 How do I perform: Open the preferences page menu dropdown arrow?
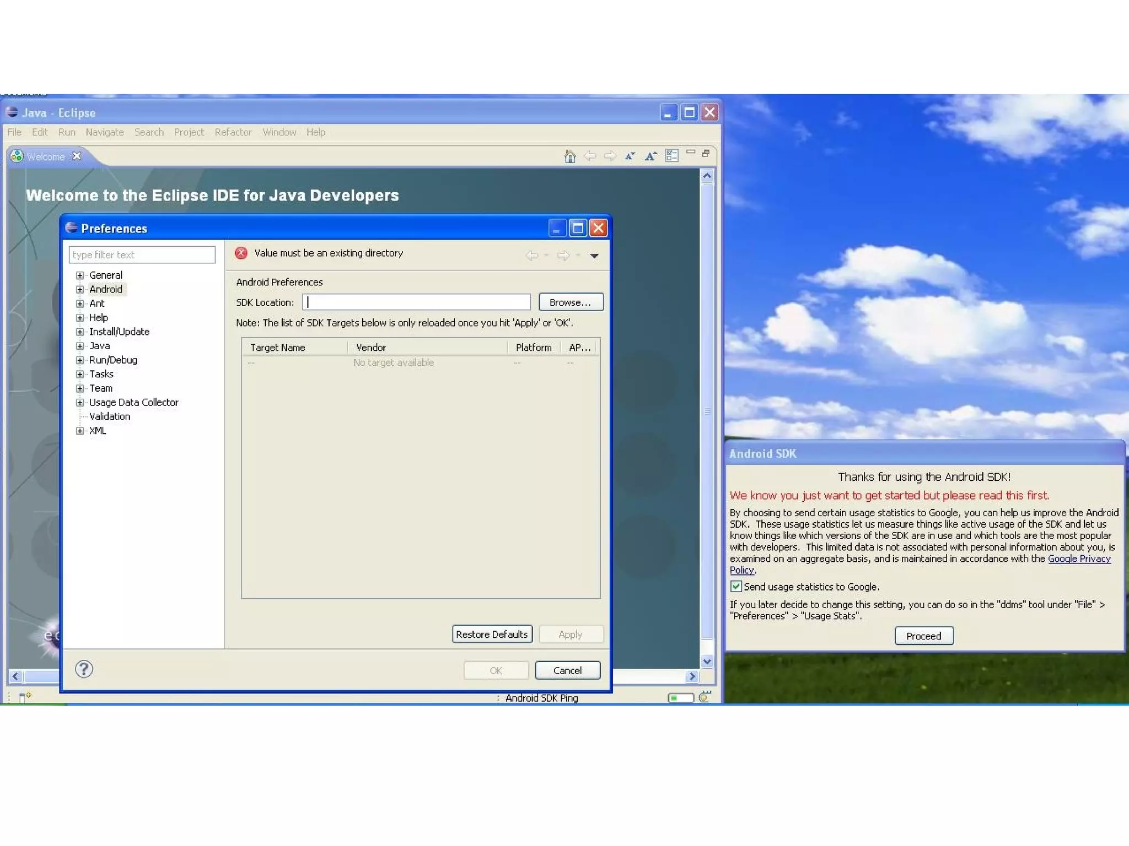(594, 256)
